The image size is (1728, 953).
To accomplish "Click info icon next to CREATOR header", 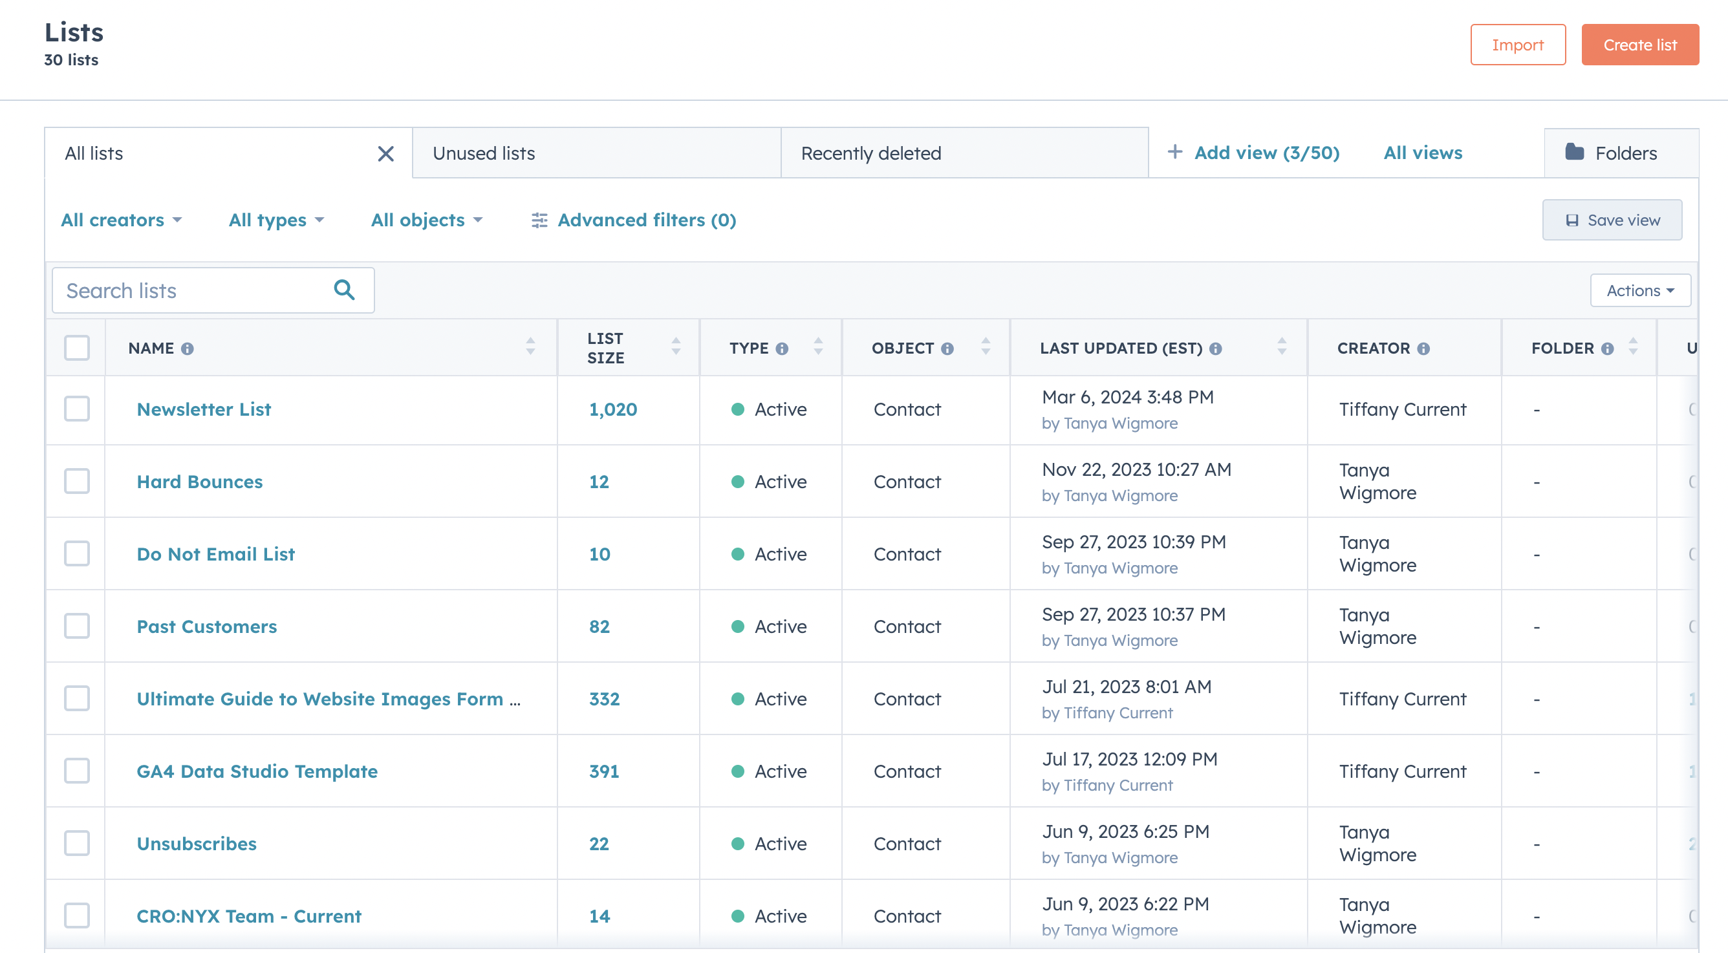I will point(1423,348).
